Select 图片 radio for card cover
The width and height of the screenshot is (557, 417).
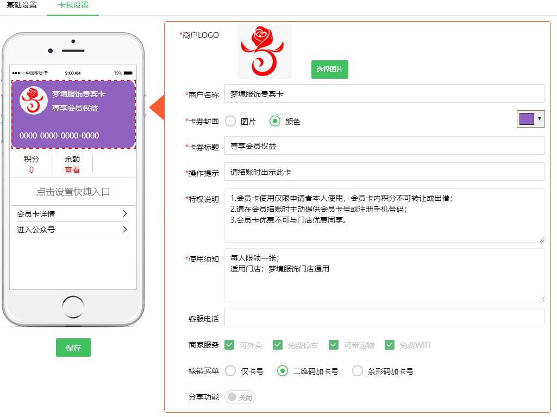(x=230, y=121)
